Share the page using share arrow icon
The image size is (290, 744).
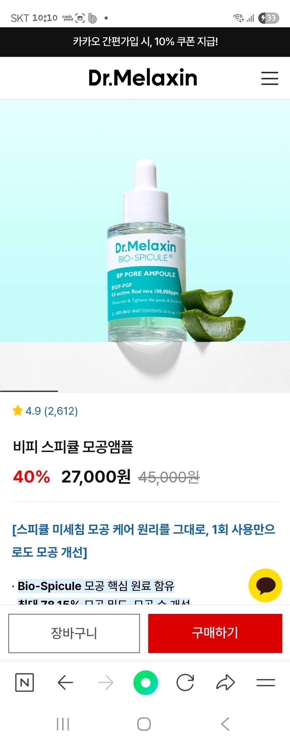[x=225, y=682]
